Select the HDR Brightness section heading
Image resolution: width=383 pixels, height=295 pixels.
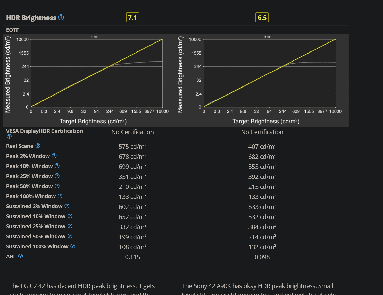coord(31,18)
